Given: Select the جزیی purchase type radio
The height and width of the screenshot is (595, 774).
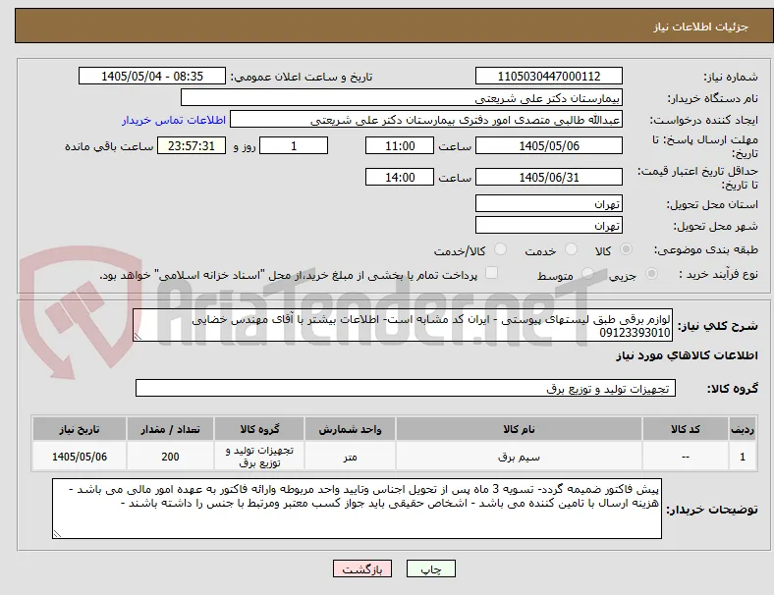Looking at the screenshot, I should [651, 274].
